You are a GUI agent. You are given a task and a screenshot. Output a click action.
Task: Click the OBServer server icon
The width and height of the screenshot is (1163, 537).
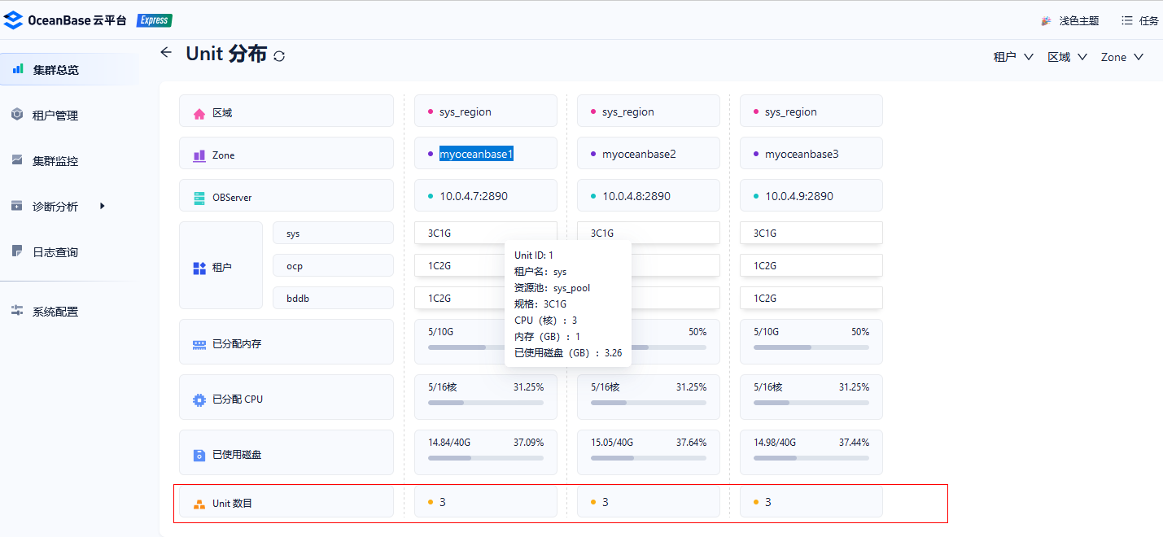[199, 198]
